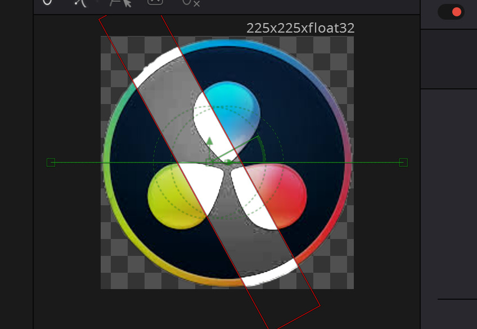
Task: Click the thick green rotation arc
Action: point(263,149)
